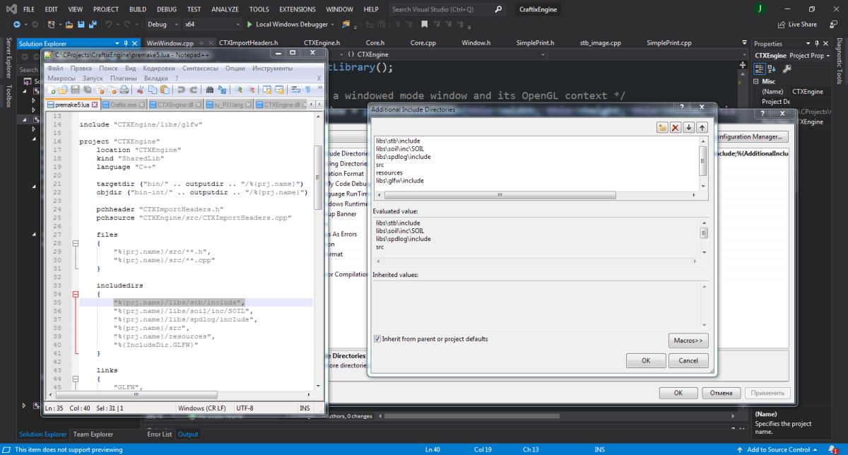Toggle show all characters pilcrow icon
The width and height of the screenshot is (848, 455).
pos(308,90)
